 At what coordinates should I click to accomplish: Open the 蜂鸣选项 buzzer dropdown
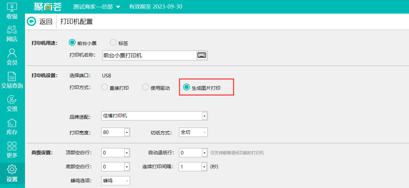[127, 181]
